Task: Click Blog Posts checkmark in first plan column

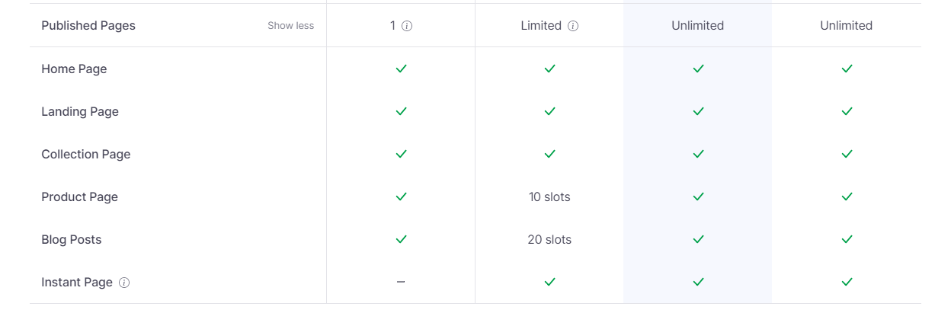Action: (x=401, y=239)
